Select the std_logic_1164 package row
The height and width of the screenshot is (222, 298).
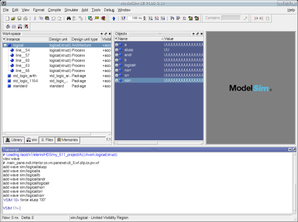pos(57,81)
